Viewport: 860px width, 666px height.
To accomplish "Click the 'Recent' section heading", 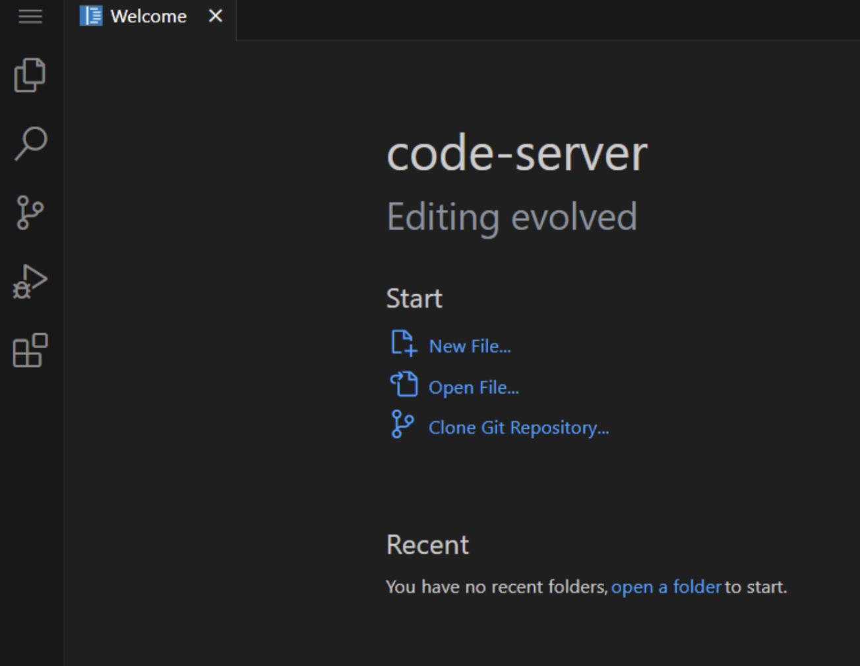I will [427, 545].
